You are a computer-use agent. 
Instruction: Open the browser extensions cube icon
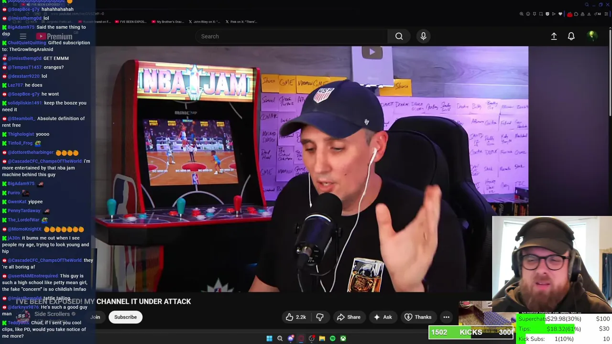577,14
